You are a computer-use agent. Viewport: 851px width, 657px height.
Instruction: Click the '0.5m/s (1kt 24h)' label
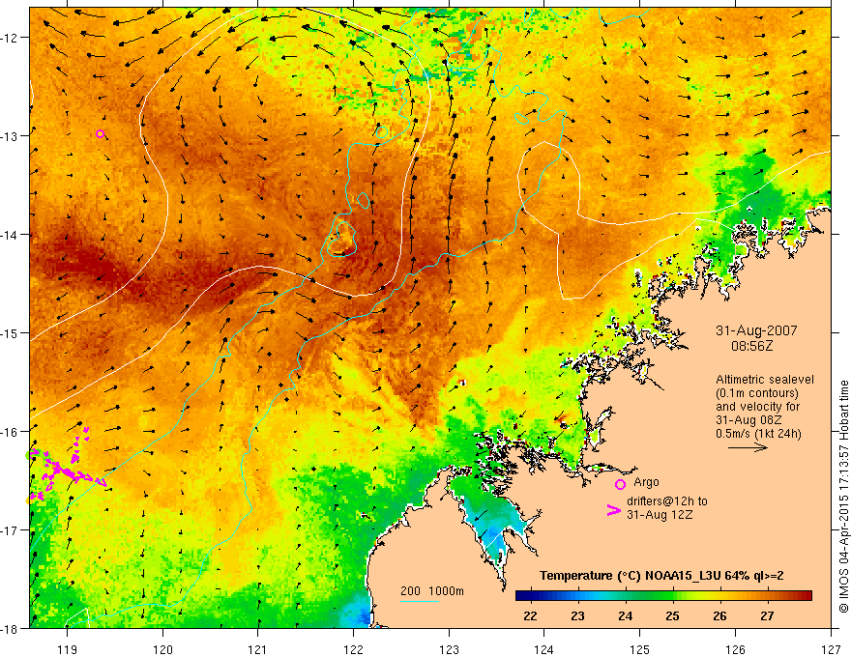coord(758,434)
